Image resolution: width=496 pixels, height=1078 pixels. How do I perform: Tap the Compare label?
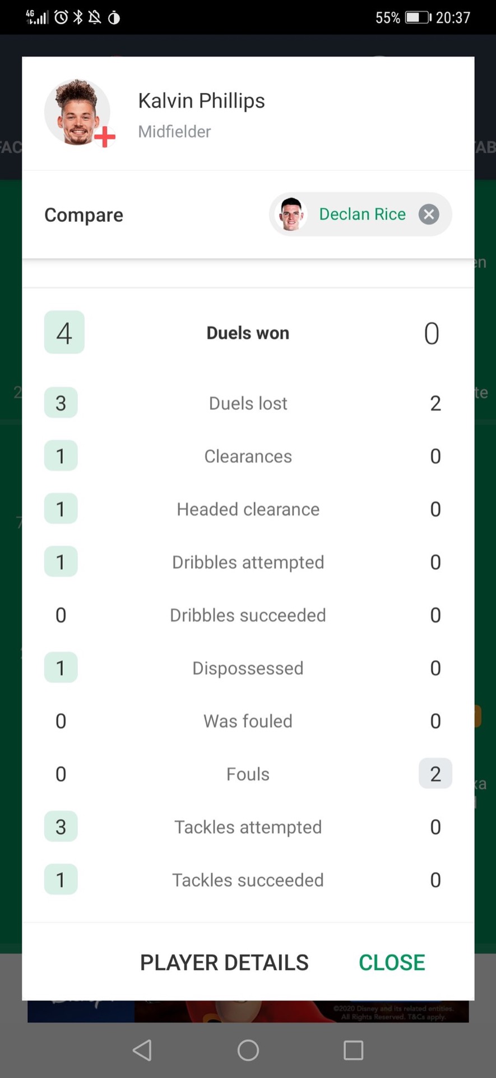pyautogui.click(x=84, y=215)
